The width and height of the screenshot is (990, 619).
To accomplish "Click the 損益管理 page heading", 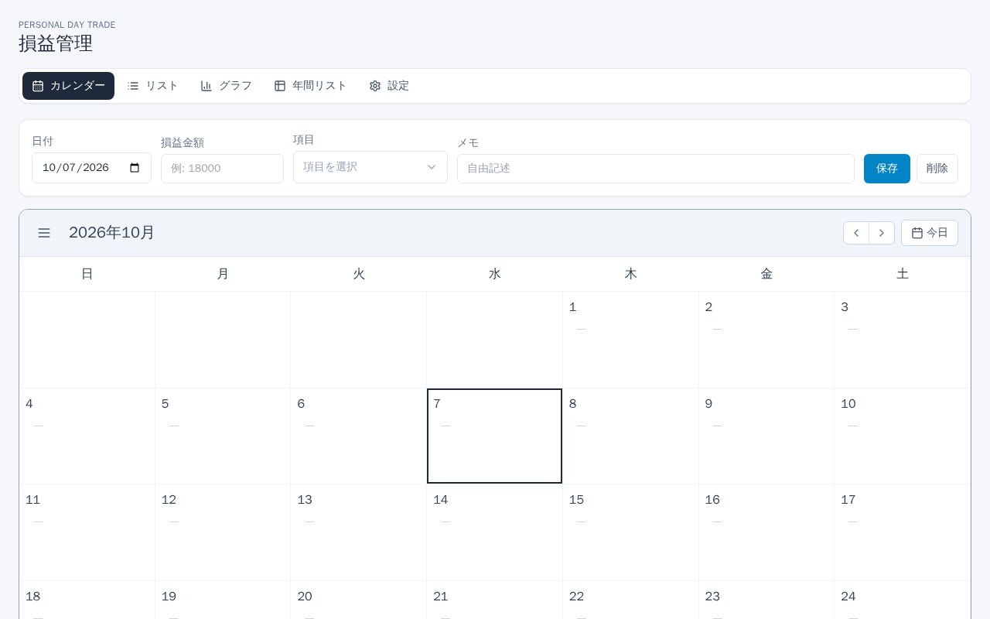I will 56,43.
